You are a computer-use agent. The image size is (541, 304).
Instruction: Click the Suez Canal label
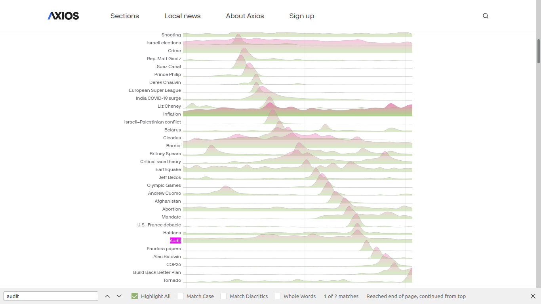169,66
